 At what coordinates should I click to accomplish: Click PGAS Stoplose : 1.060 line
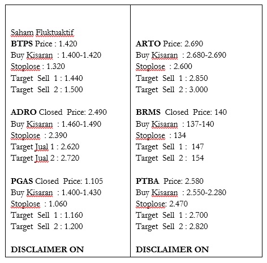[39, 204]
